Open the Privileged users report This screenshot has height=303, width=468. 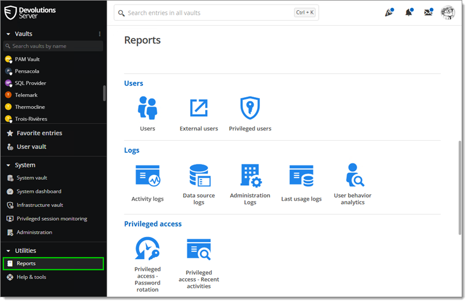tap(250, 108)
